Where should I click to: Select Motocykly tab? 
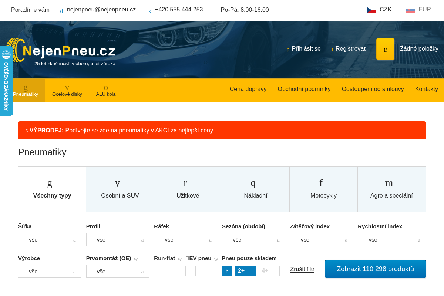coord(323,189)
